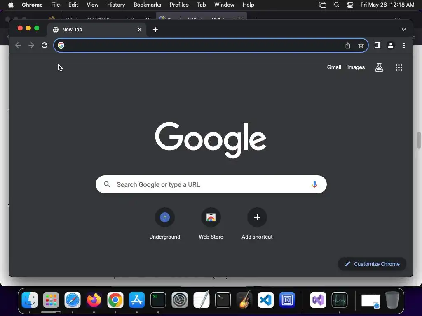Image resolution: width=422 pixels, height=316 pixels.
Task: Open Spotlight search in menu bar
Action: click(x=336, y=5)
